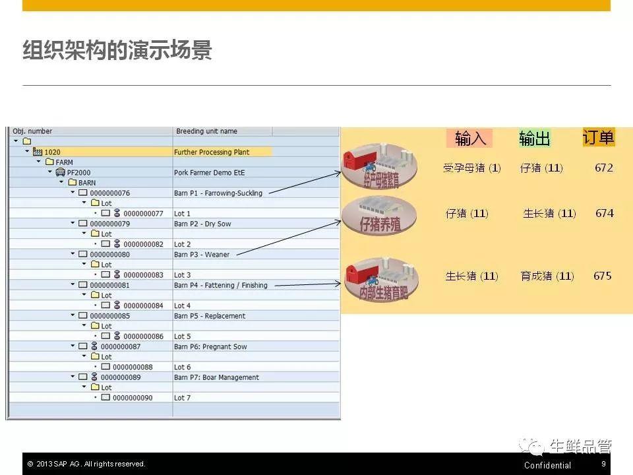Click the animal icon beside 0000000077
This screenshot has height=475, width=633.
[x=117, y=214]
